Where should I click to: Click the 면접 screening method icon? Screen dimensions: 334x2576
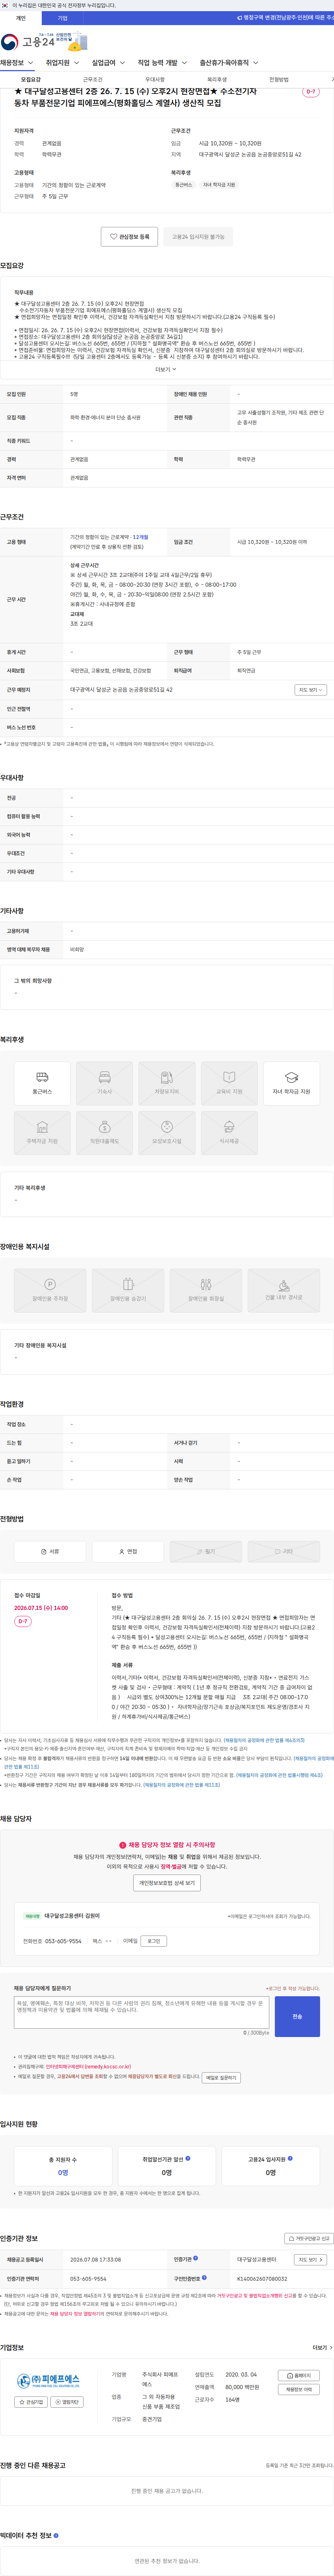pyautogui.click(x=128, y=1552)
